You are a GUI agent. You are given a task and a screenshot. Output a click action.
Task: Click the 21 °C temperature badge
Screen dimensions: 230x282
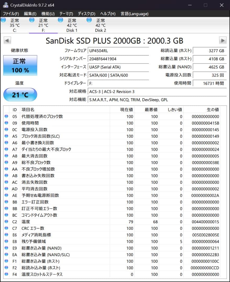pos(20,95)
